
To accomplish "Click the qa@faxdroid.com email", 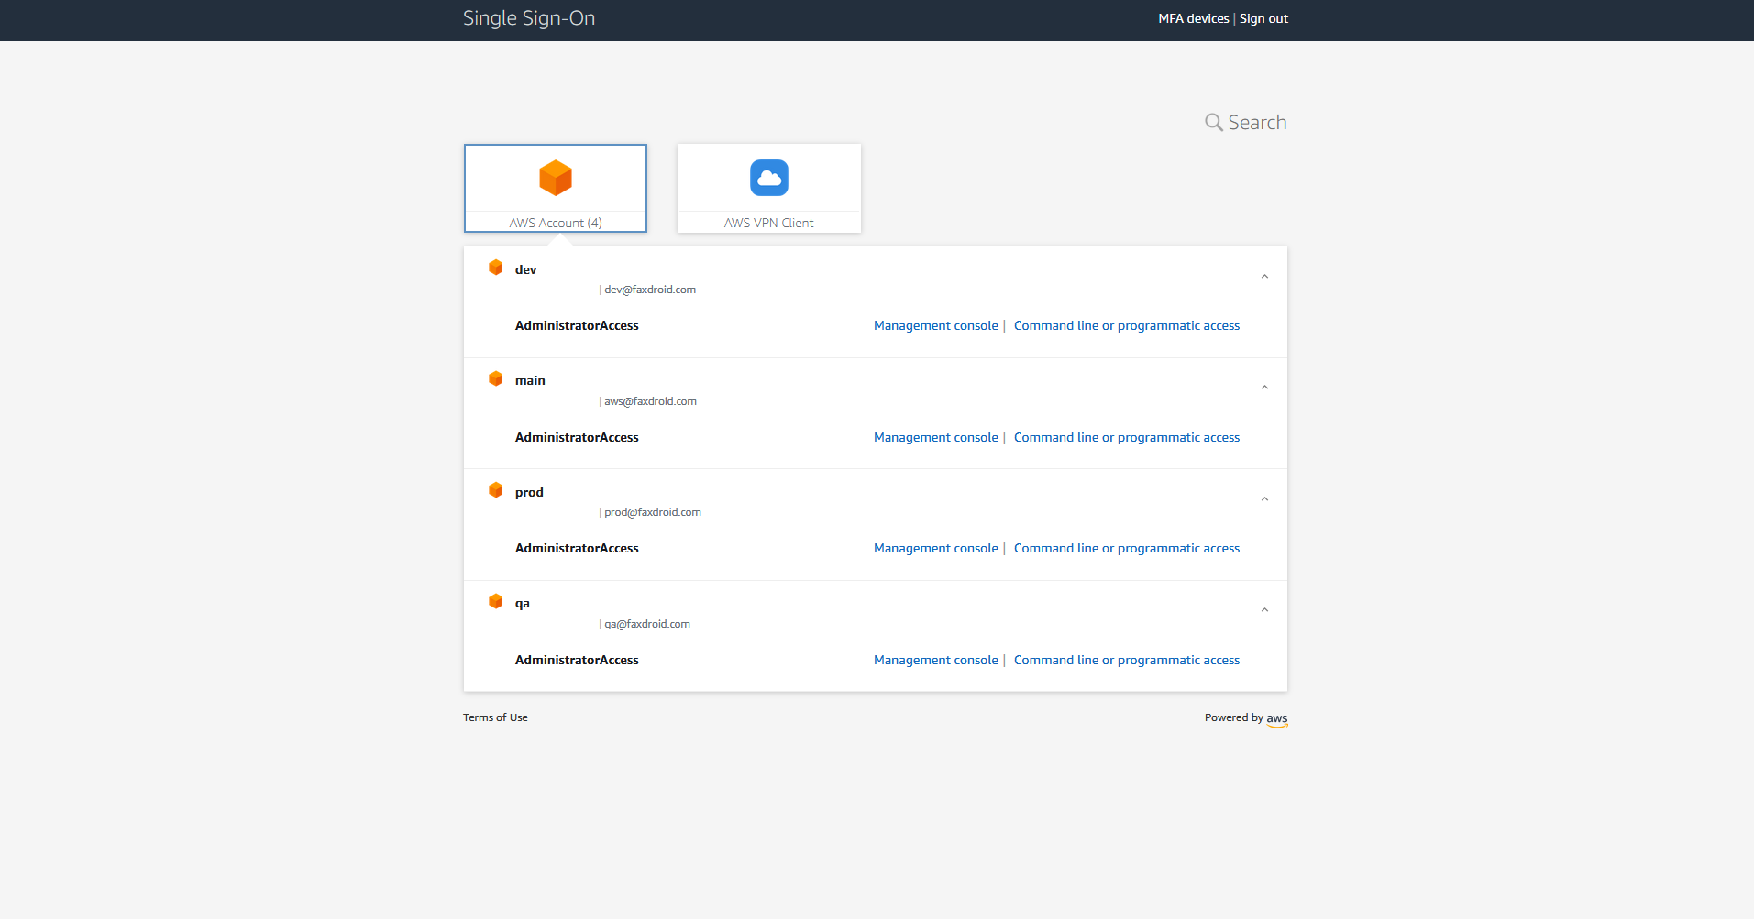I will tap(647, 624).
